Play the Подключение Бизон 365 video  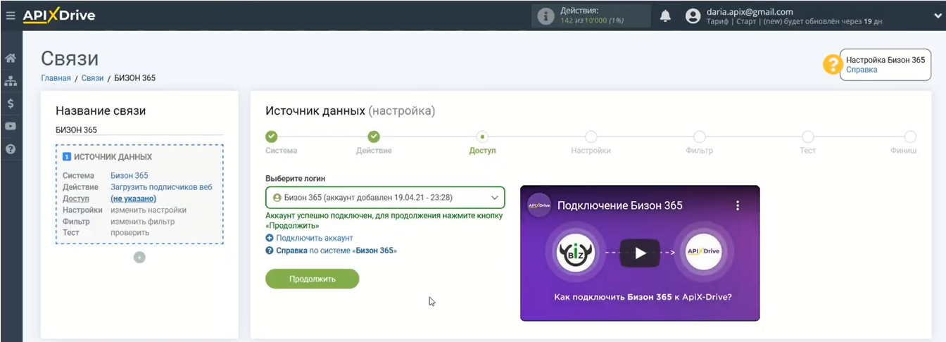tap(640, 253)
